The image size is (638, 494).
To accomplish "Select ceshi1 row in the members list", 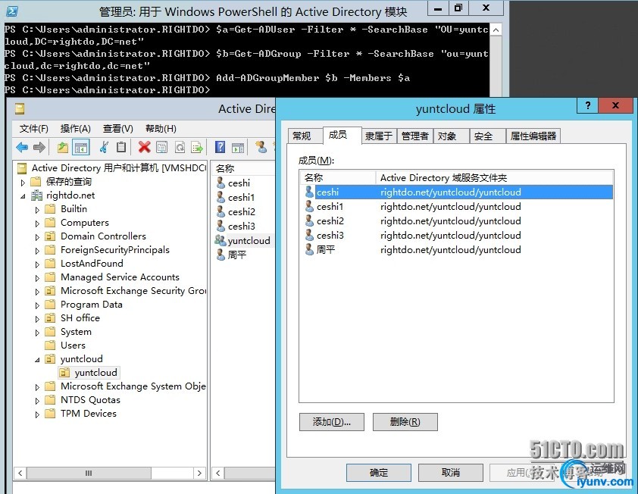I will tap(458, 206).
